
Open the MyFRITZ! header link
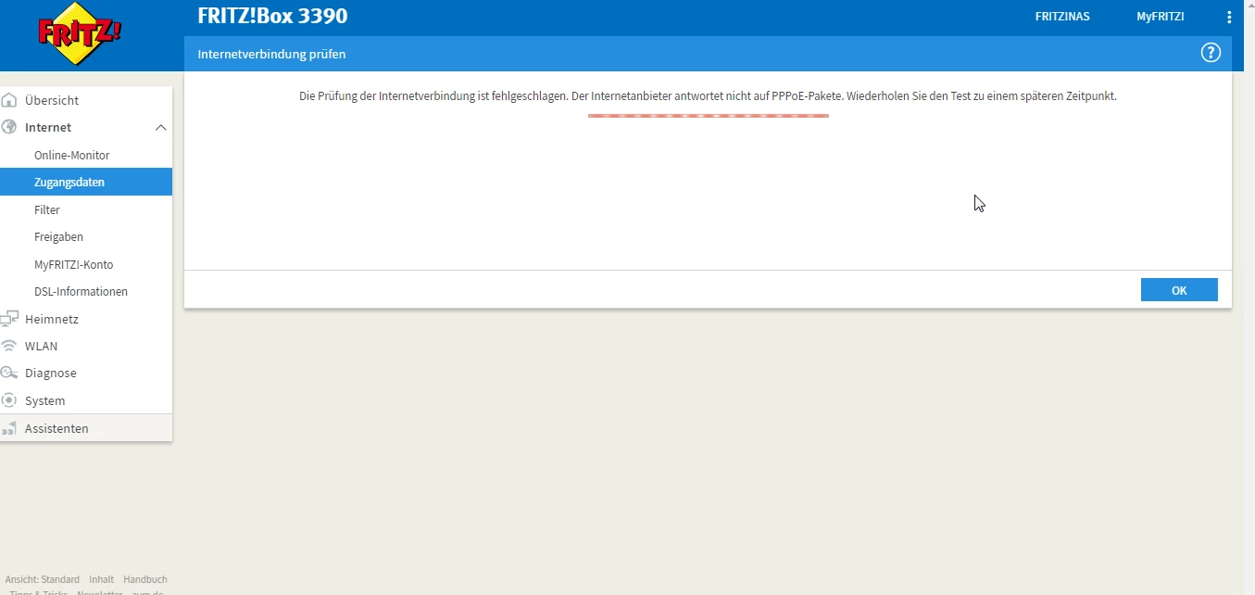(1161, 17)
